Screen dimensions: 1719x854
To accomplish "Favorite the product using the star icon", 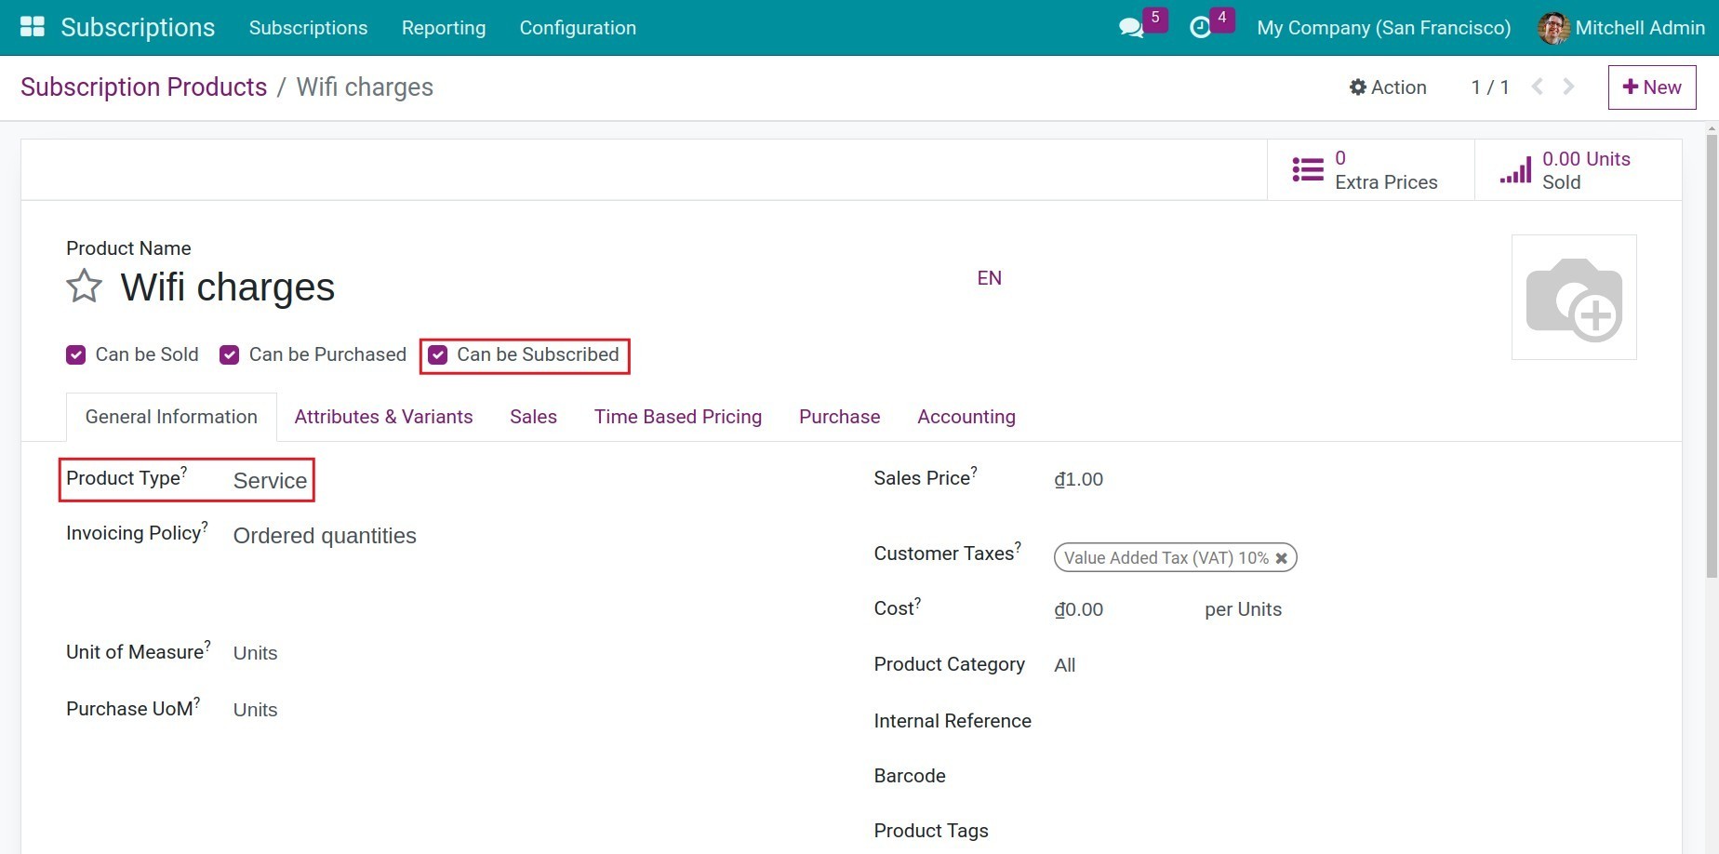I will click(x=83, y=287).
